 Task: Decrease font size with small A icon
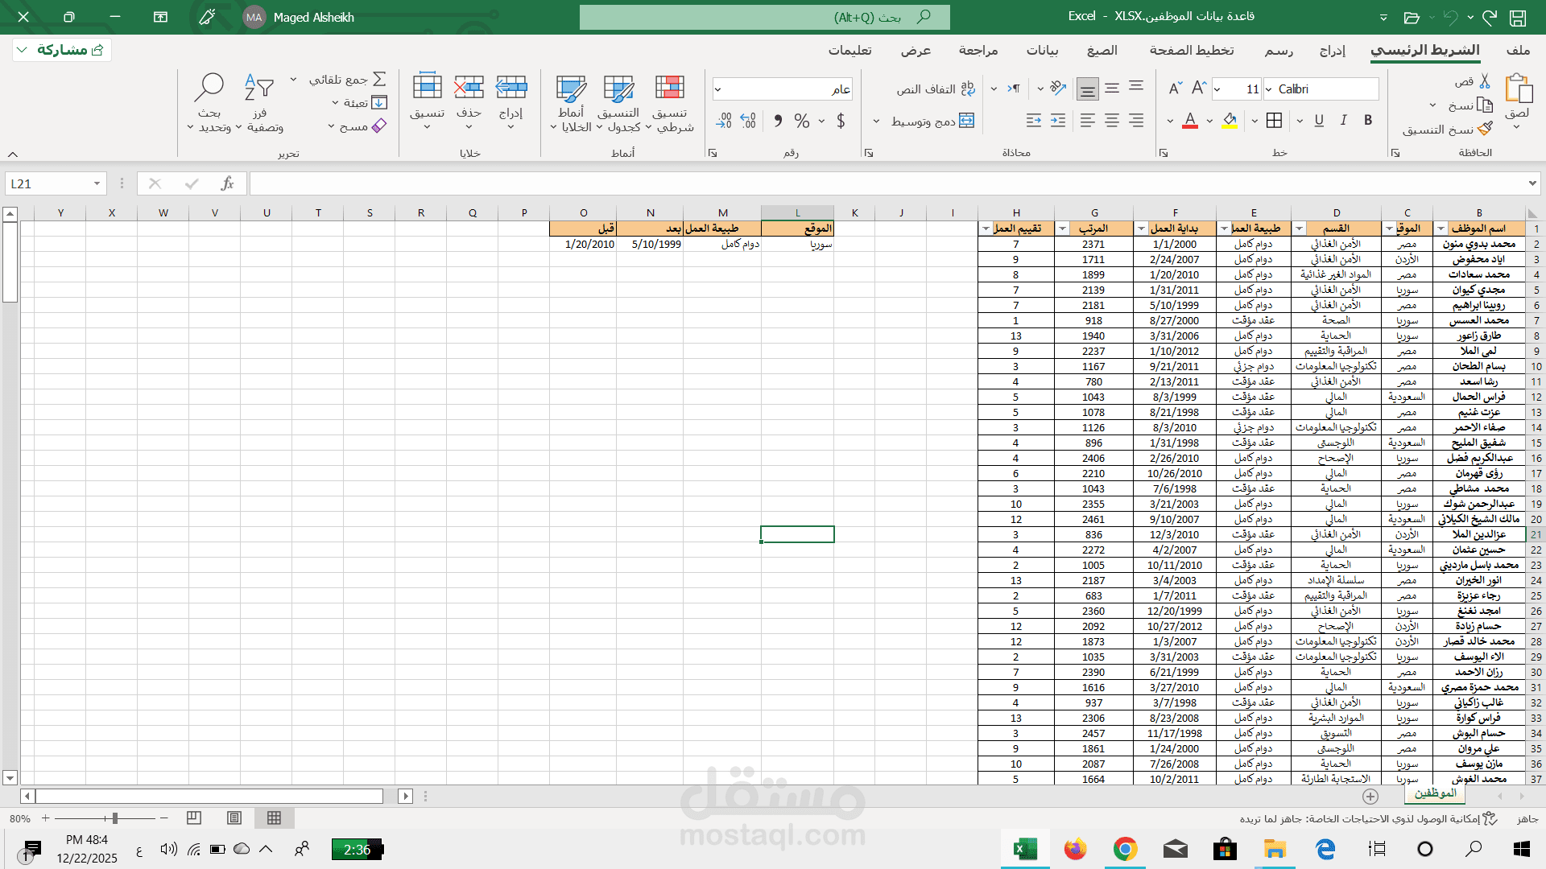(1175, 88)
